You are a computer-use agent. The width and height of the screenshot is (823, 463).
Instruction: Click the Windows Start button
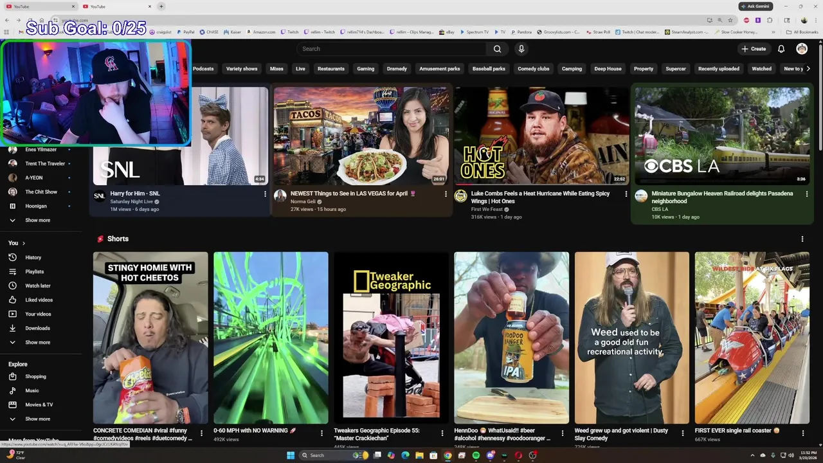(291, 455)
